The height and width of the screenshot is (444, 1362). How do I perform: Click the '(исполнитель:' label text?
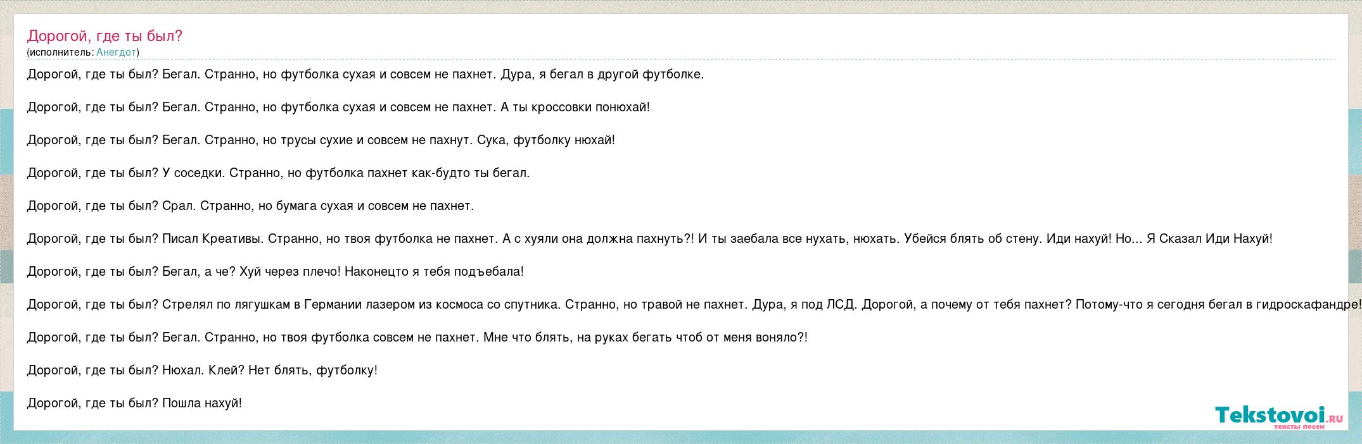60,52
